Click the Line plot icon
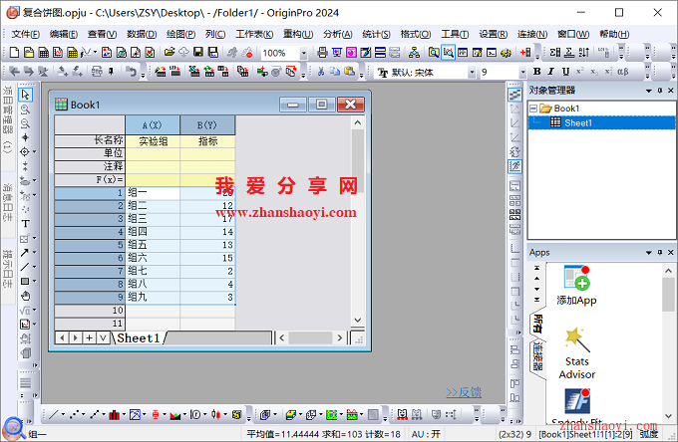 coord(54,415)
